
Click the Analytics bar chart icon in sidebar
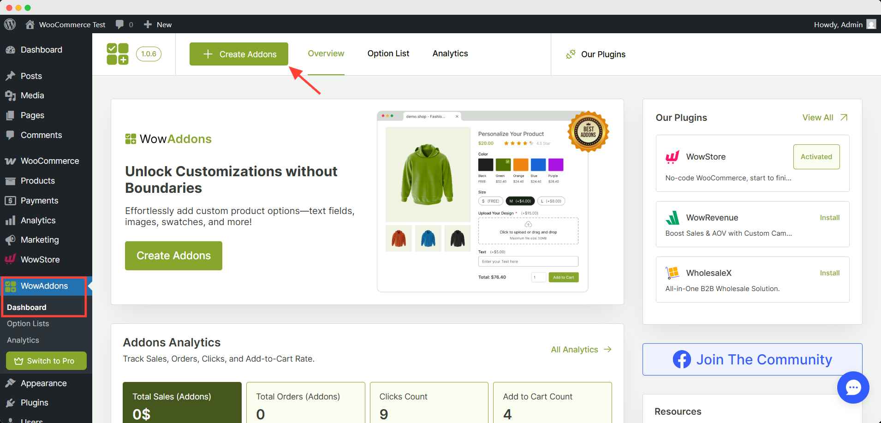[x=10, y=220]
